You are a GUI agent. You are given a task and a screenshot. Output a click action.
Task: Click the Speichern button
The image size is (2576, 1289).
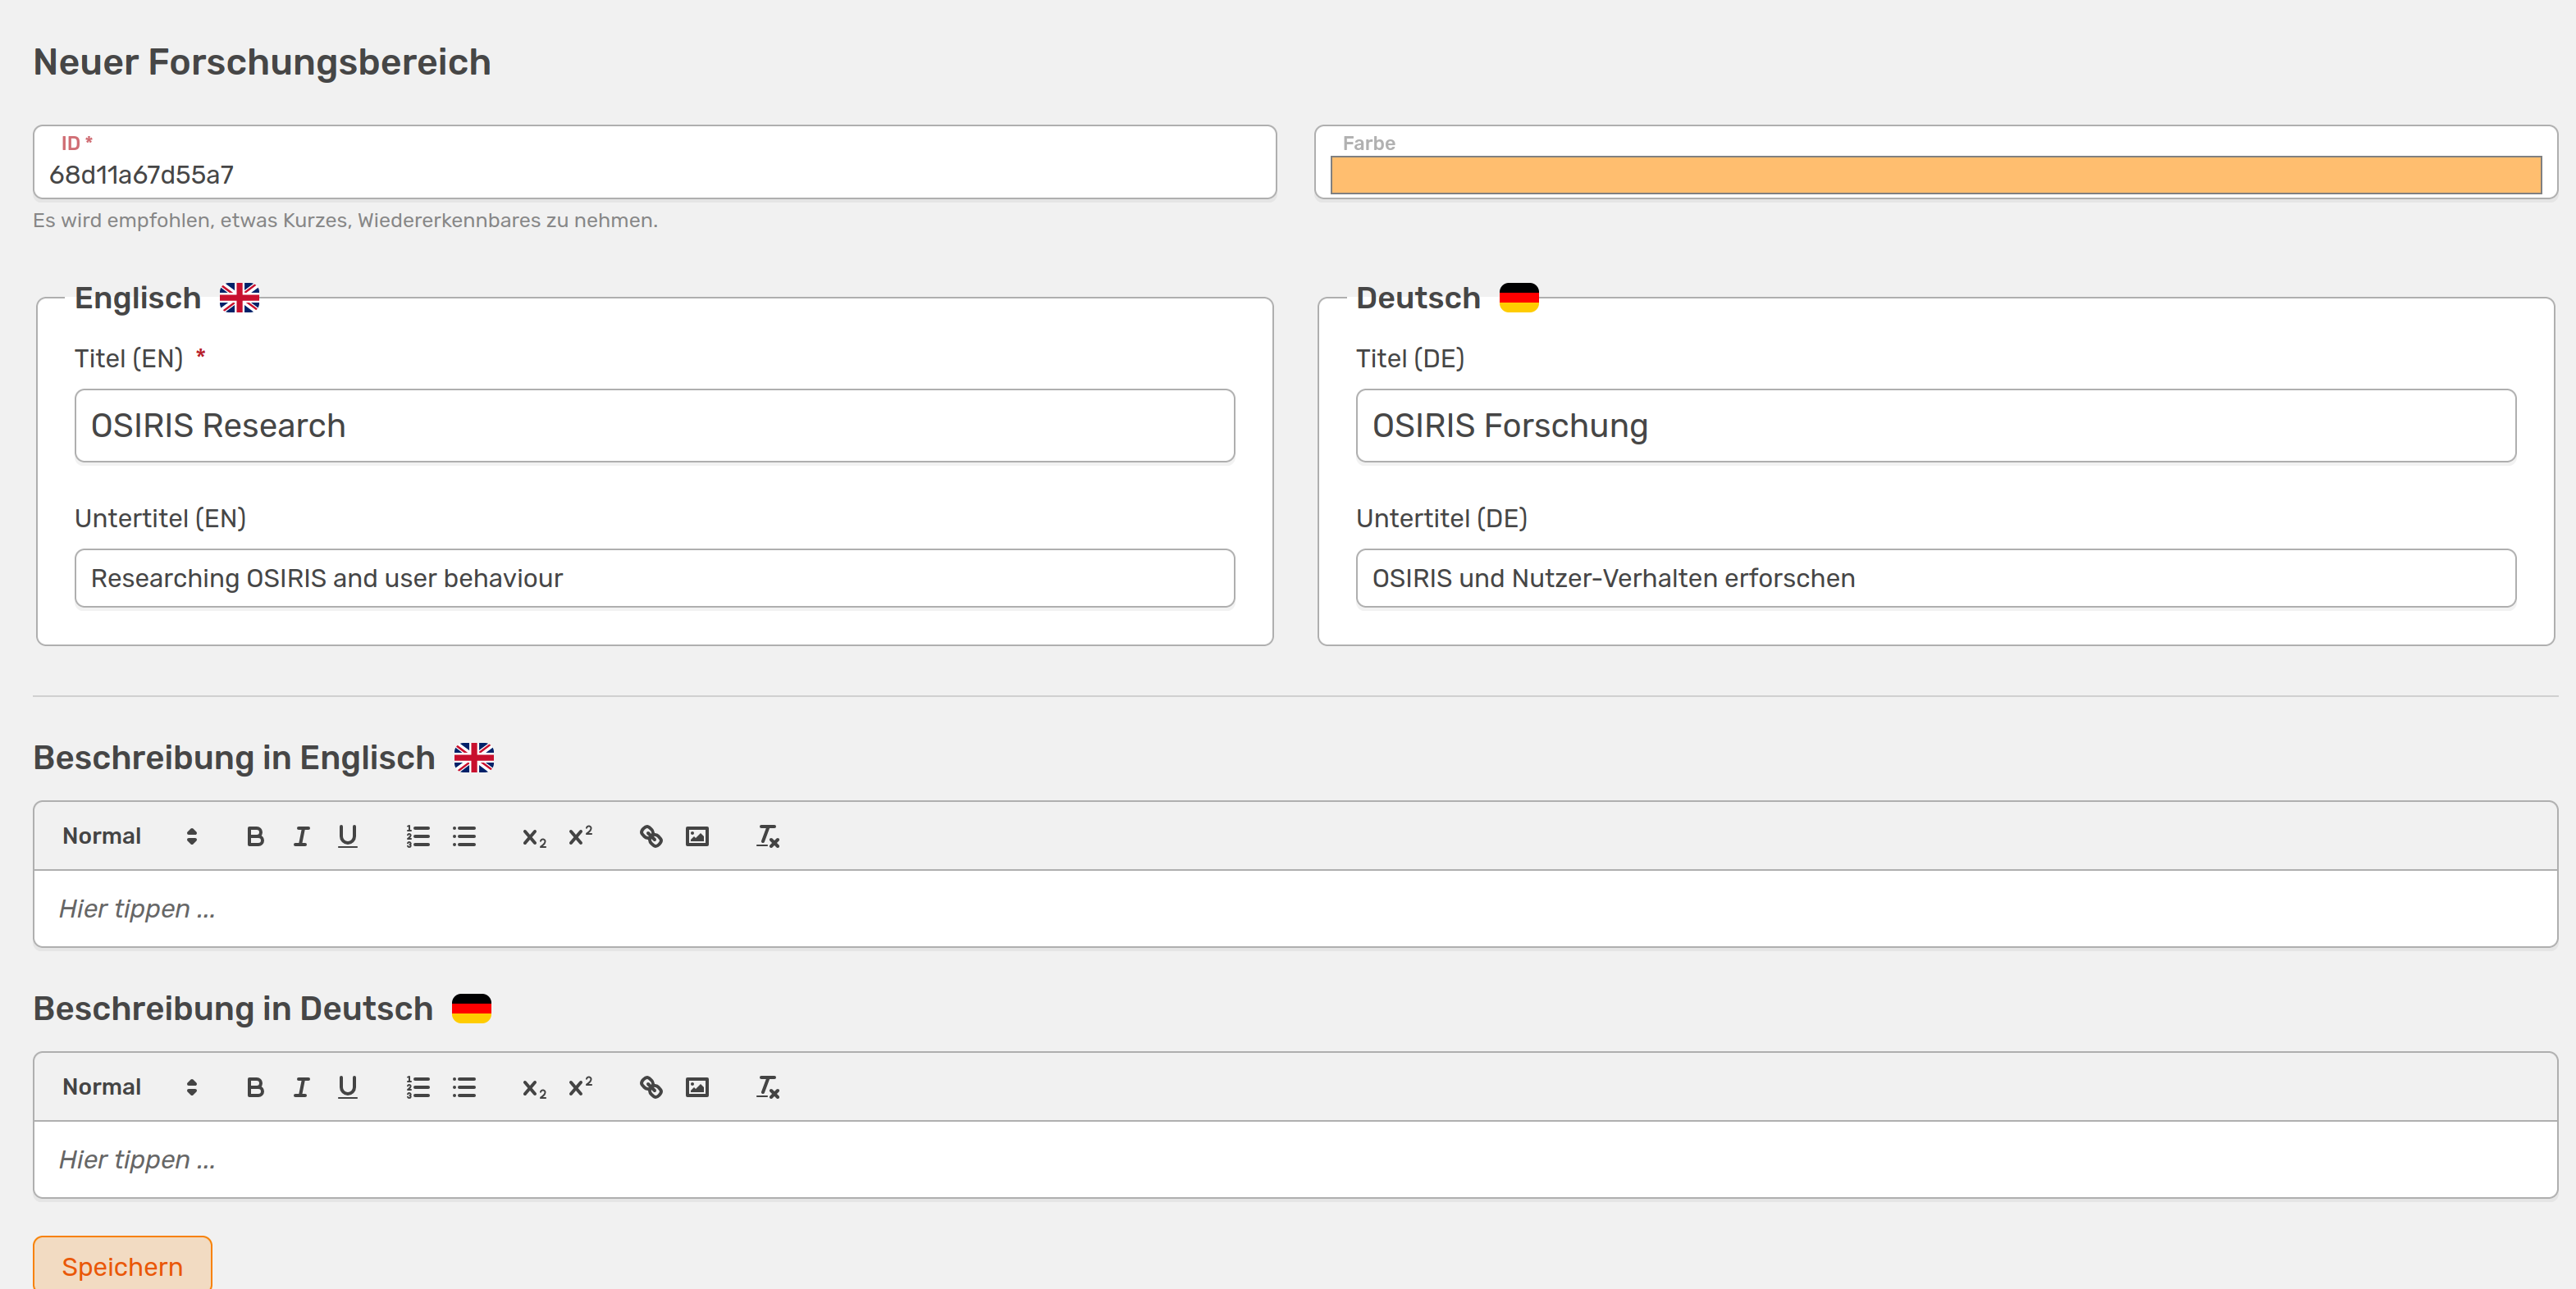coord(122,1265)
